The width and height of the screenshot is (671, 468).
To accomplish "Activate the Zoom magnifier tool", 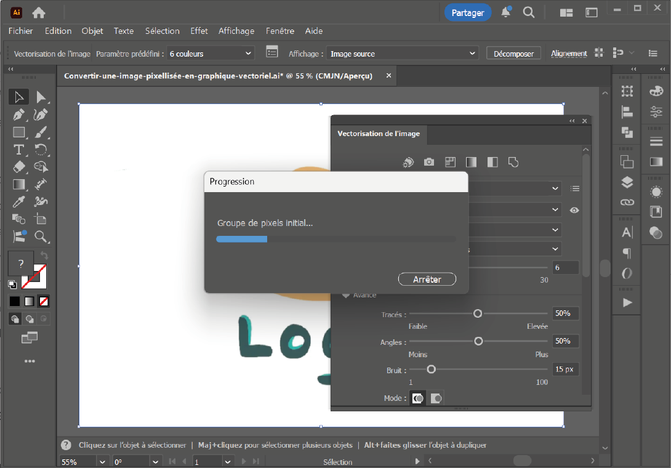I will click(41, 236).
